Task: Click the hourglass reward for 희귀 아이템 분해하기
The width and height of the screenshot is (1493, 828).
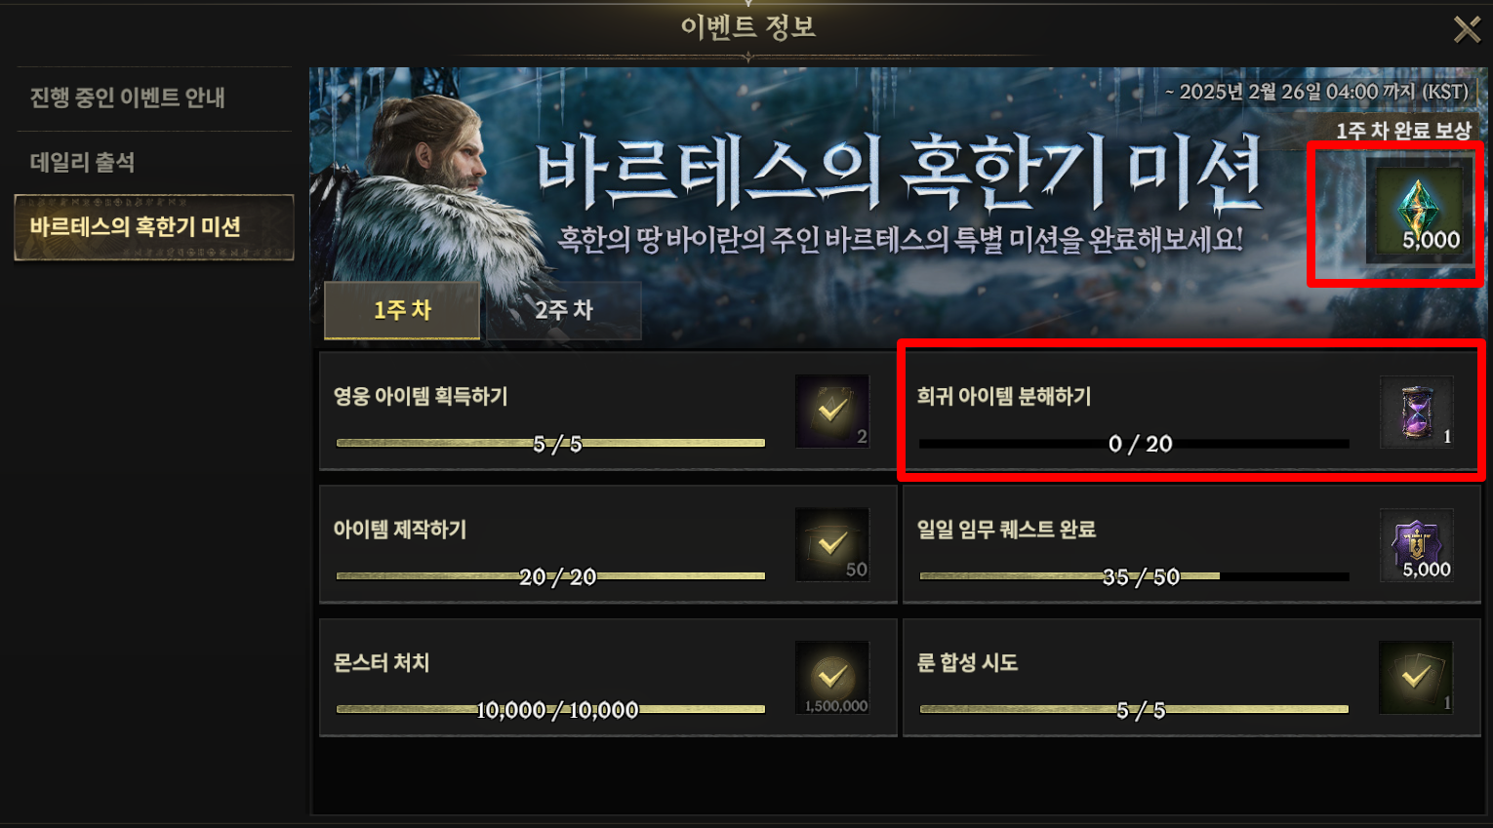Action: click(1417, 412)
